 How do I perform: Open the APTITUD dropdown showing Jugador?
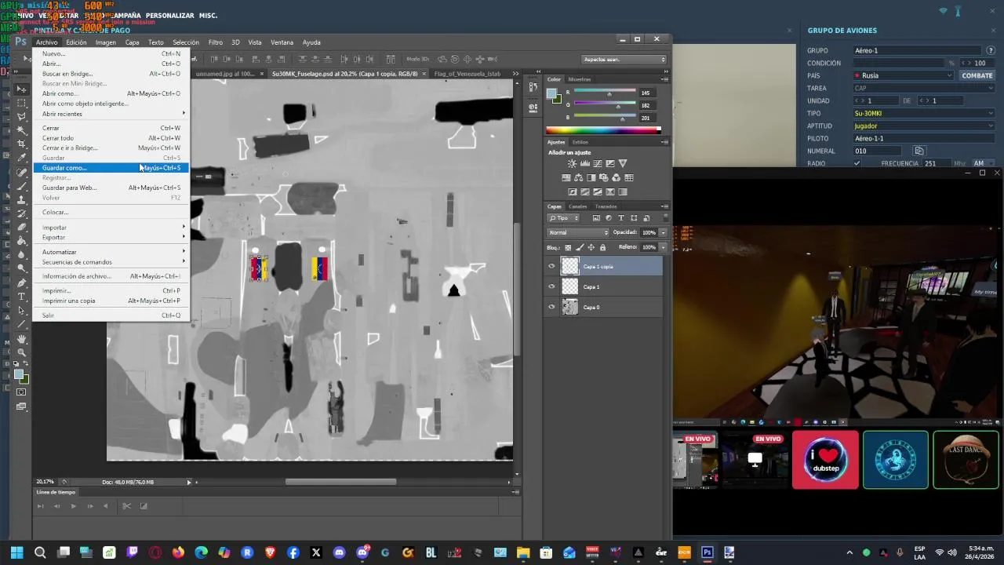coord(924,126)
